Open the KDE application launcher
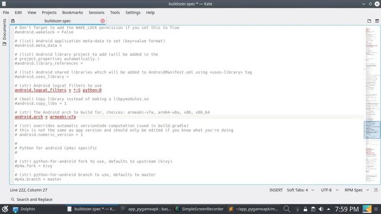381x214 pixels. pos(5,209)
